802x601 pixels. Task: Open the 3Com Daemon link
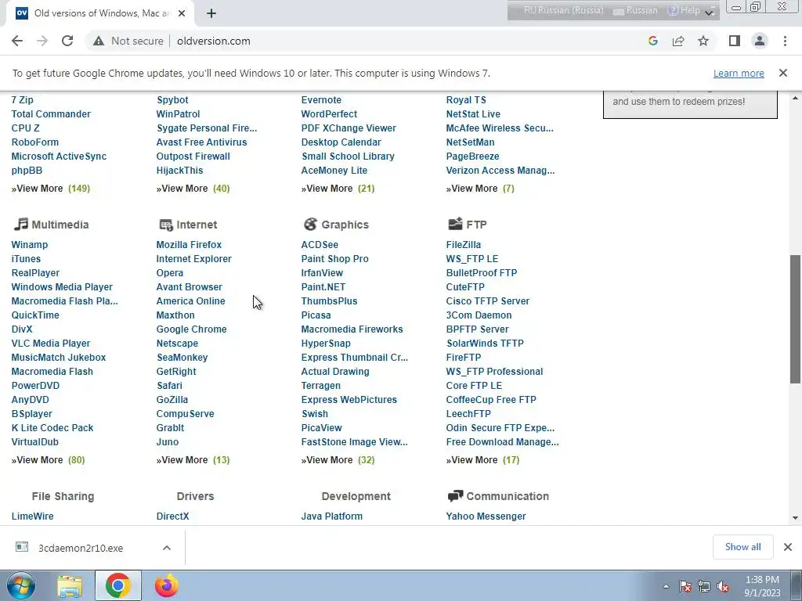(x=479, y=315)
